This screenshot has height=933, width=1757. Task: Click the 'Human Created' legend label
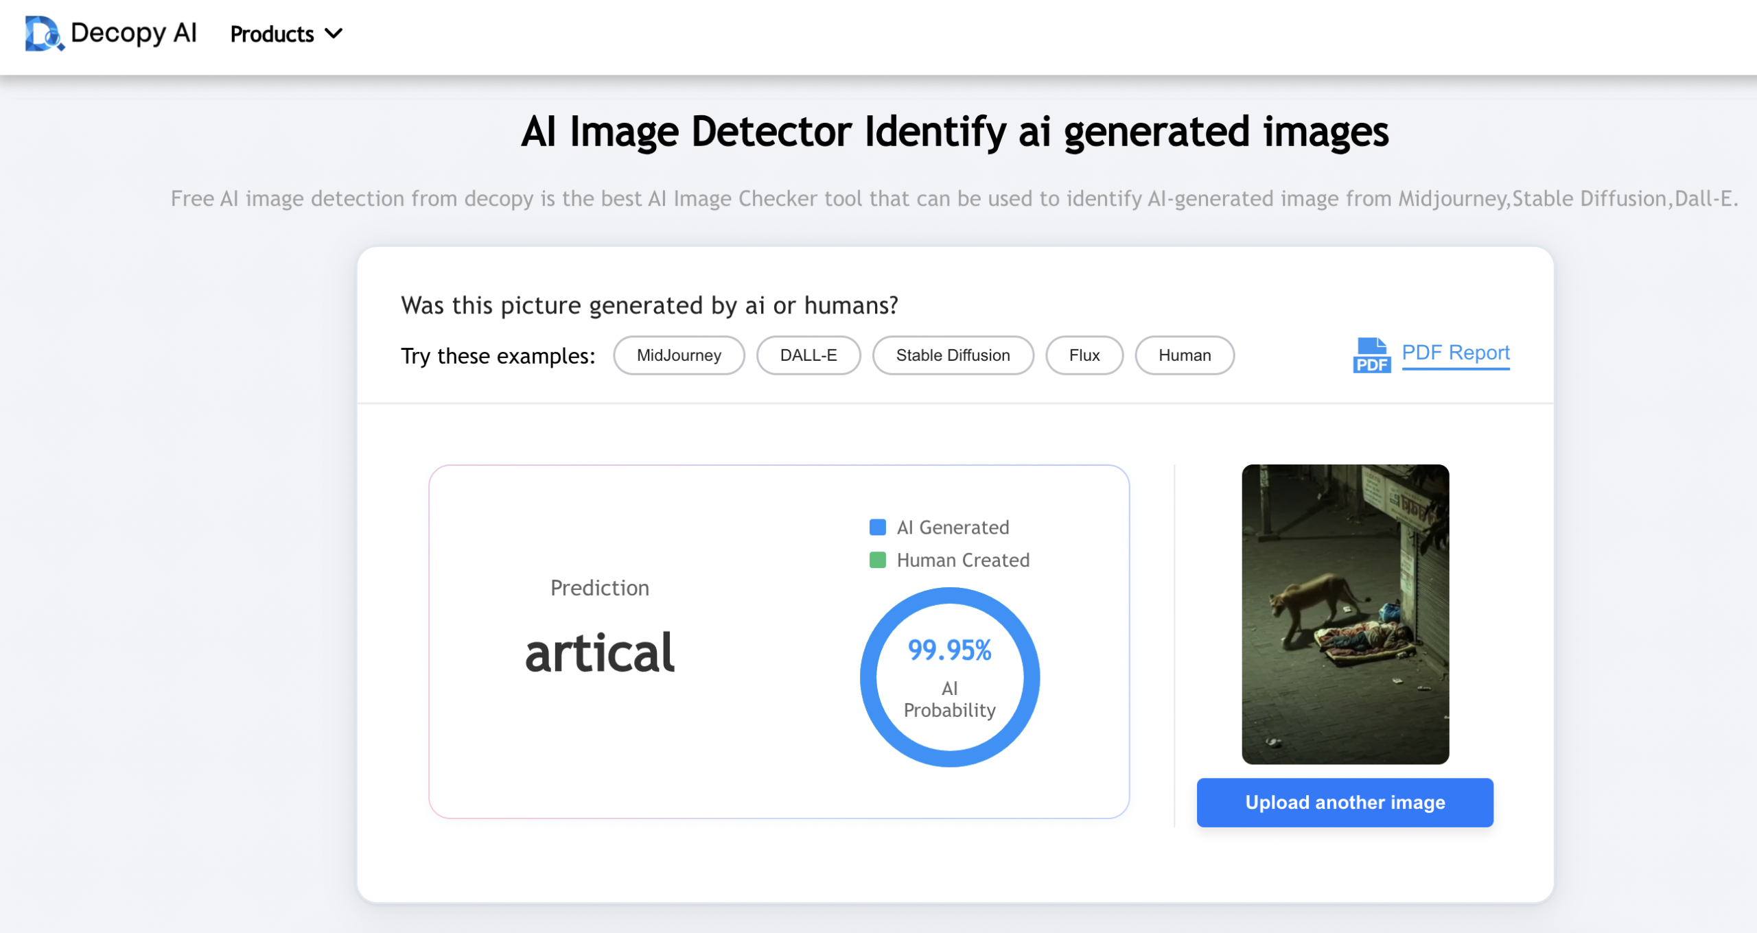[x=963, y=560]
